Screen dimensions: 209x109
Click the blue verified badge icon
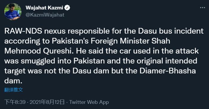(x=67, y=8)
